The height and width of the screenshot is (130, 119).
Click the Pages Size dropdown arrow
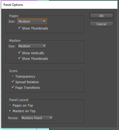tap(44, 21)
